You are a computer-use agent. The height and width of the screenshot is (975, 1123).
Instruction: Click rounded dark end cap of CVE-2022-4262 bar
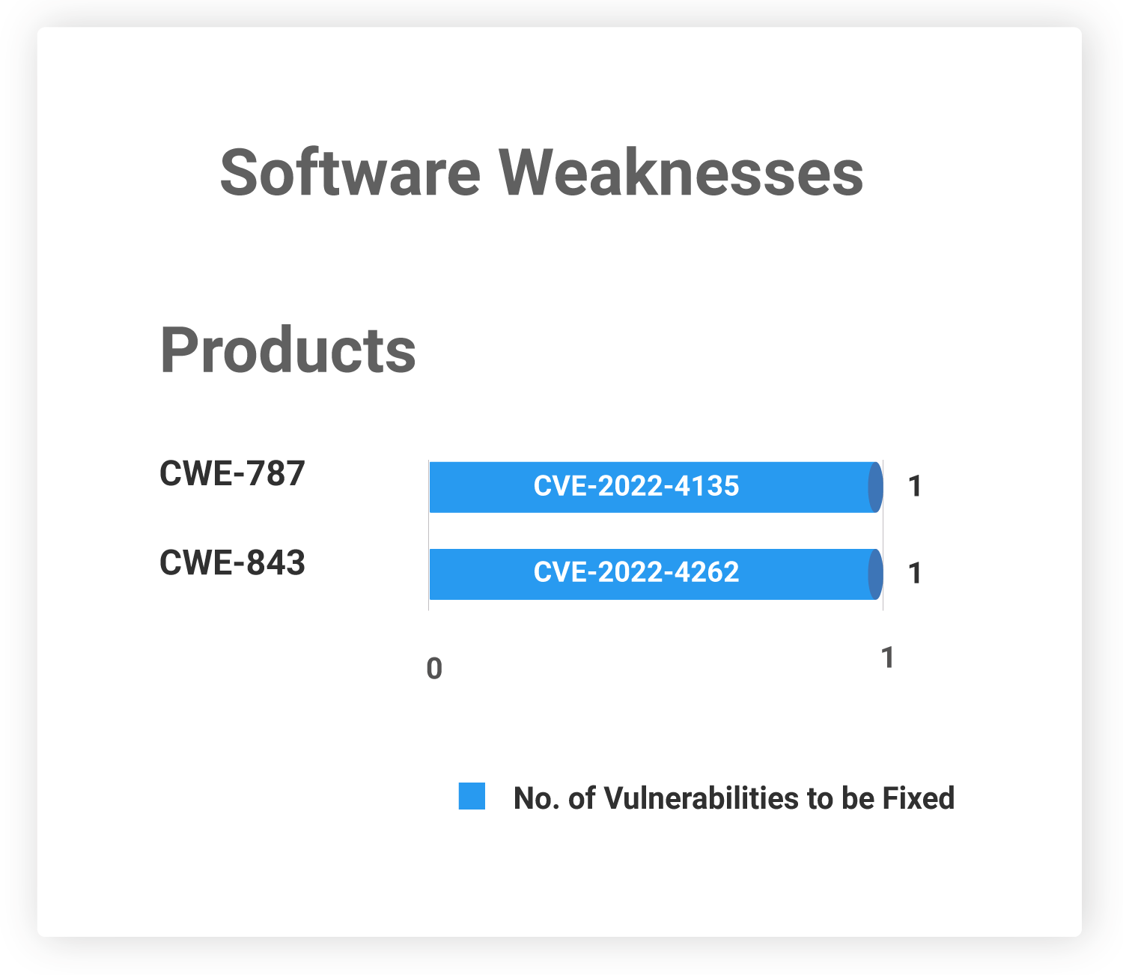tap(875, 574)
